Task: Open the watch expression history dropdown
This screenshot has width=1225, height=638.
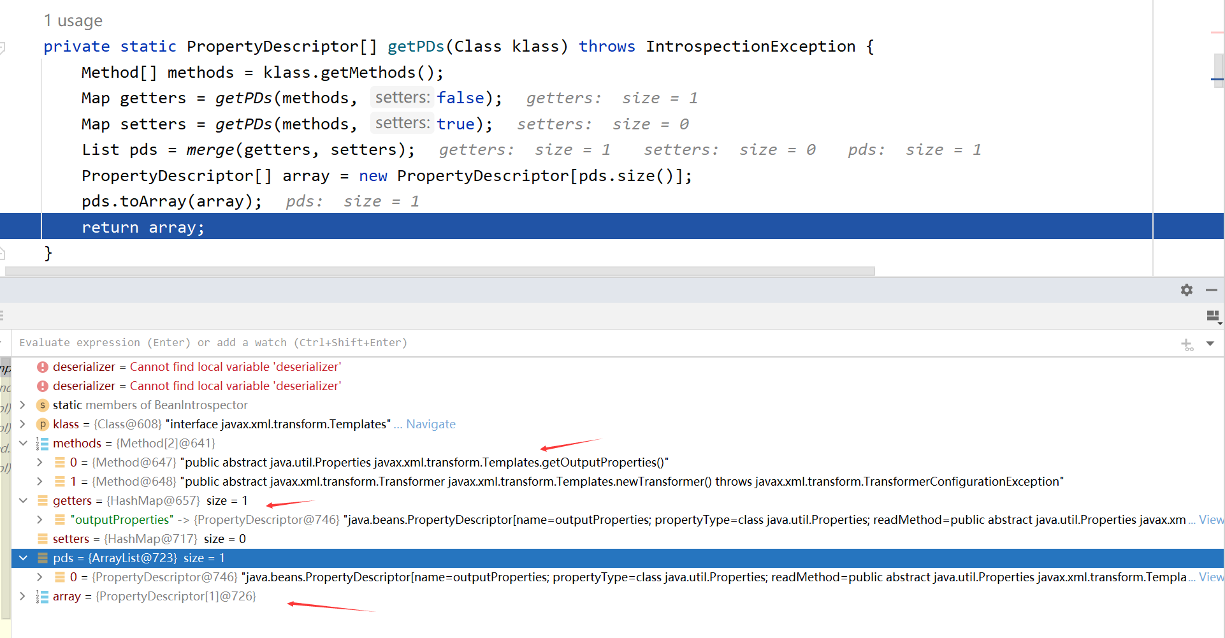Action: [1210, 344]
